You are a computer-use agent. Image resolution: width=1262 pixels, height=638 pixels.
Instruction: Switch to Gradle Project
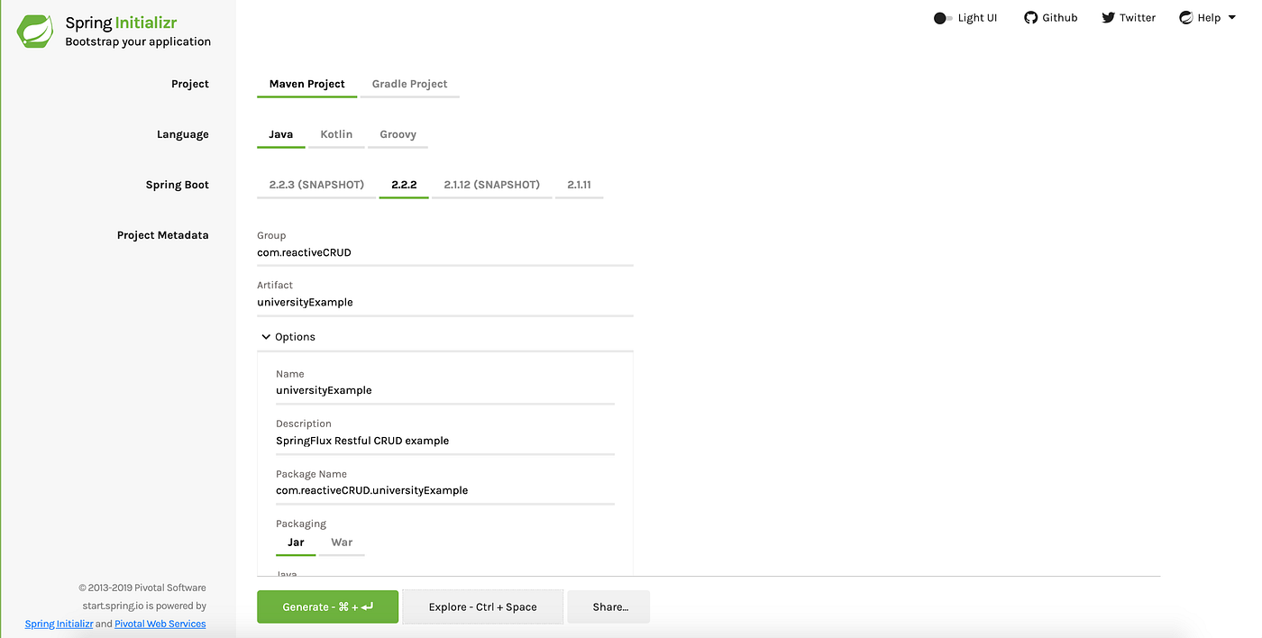click(x=409, y=83)
